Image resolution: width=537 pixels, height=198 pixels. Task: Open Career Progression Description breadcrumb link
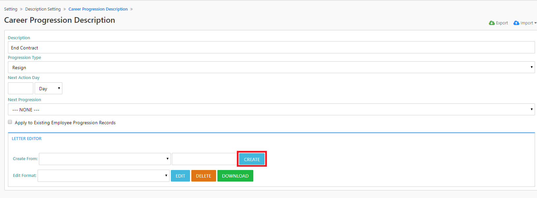(x=98, y=9)
